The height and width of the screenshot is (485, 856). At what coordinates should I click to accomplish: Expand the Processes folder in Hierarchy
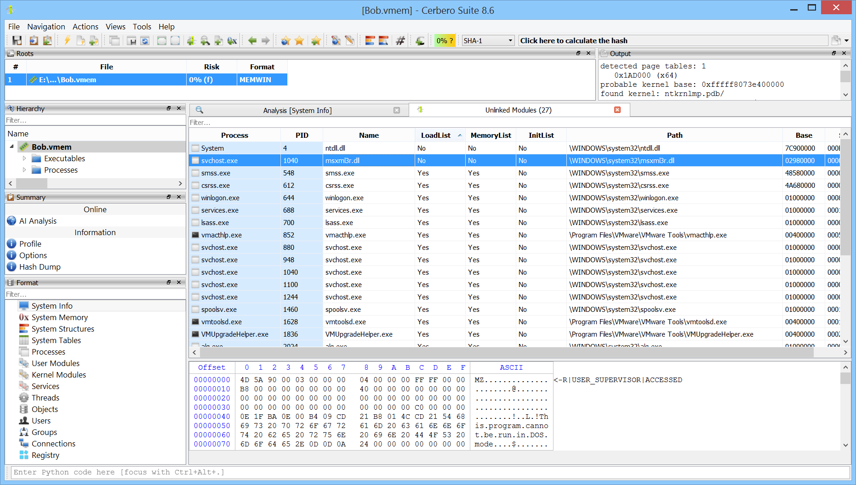point(24,170)
